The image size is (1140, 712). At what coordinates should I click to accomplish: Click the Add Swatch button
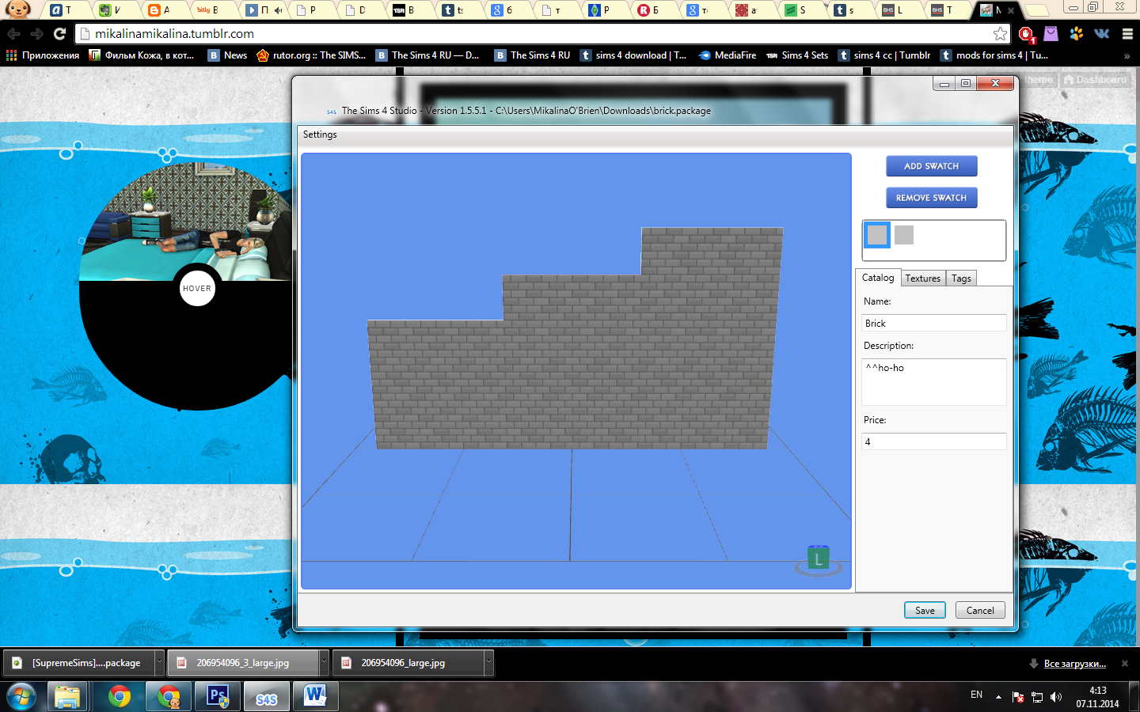point(931,166)
